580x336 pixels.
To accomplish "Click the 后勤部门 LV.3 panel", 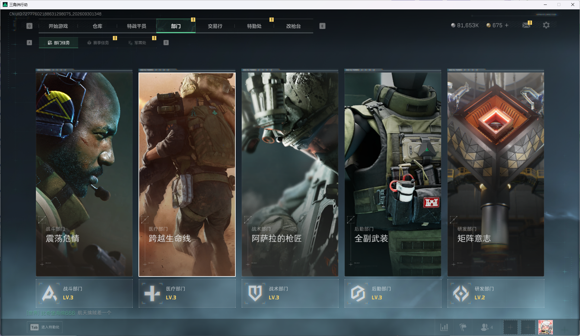I will pos(393,293).
